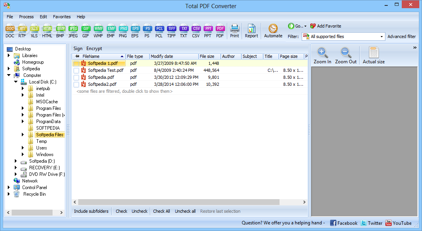
Task: Show preview at Actual size
Action: pyautogui.click(x=374, y=56)
